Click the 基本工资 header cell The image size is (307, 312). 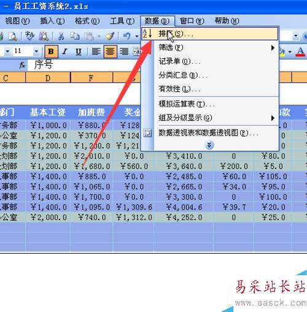point(48,112)
